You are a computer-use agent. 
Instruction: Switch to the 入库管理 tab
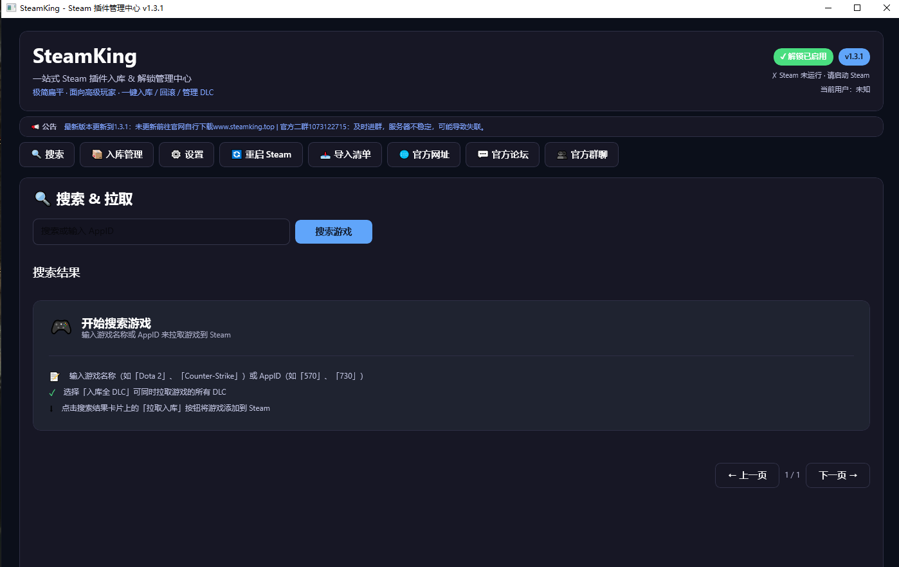tap(116, 154)
